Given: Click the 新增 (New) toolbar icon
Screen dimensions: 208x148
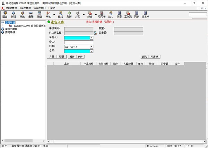Looking at the screenshot, I should 14,14.
